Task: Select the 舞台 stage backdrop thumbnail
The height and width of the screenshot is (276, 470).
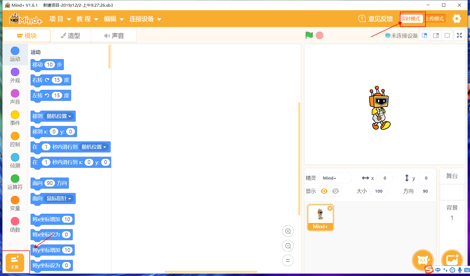Action: [452, 192]
